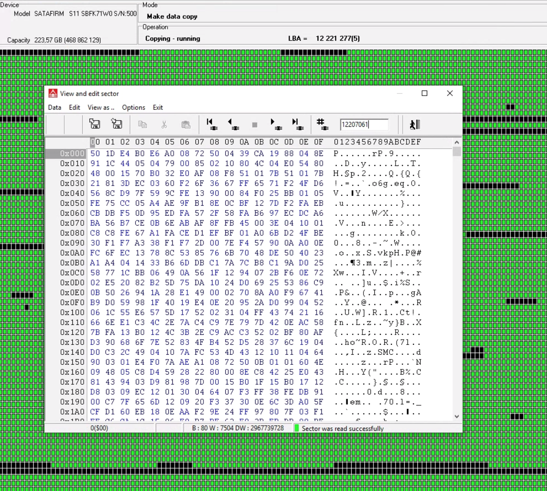547x491 pixels.
Task: Click the paste clipboard icon
Action: pos(186,124)
